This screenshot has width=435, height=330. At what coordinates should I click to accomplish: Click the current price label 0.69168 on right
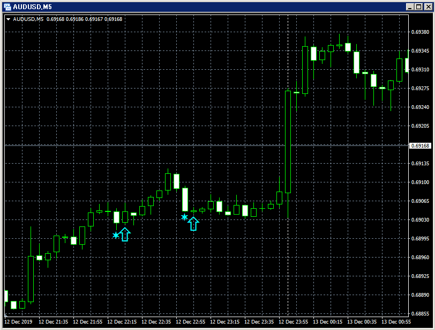(x=419, y=145)
